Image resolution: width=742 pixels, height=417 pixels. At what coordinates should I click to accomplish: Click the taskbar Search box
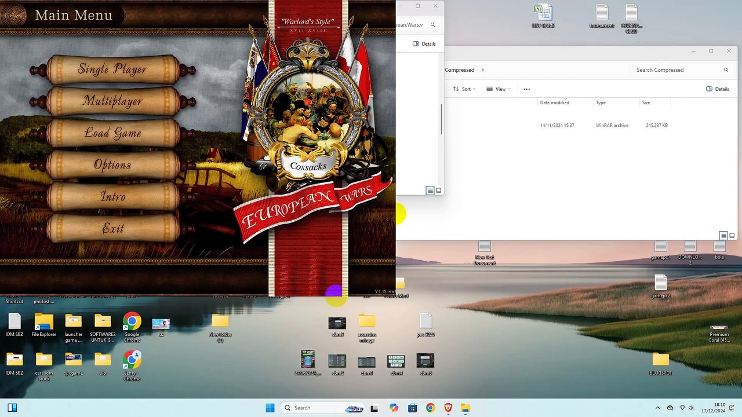(322, 408)
